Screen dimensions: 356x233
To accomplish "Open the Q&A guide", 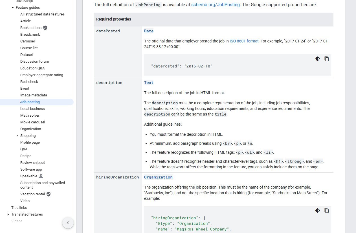I will click(24, 149).
